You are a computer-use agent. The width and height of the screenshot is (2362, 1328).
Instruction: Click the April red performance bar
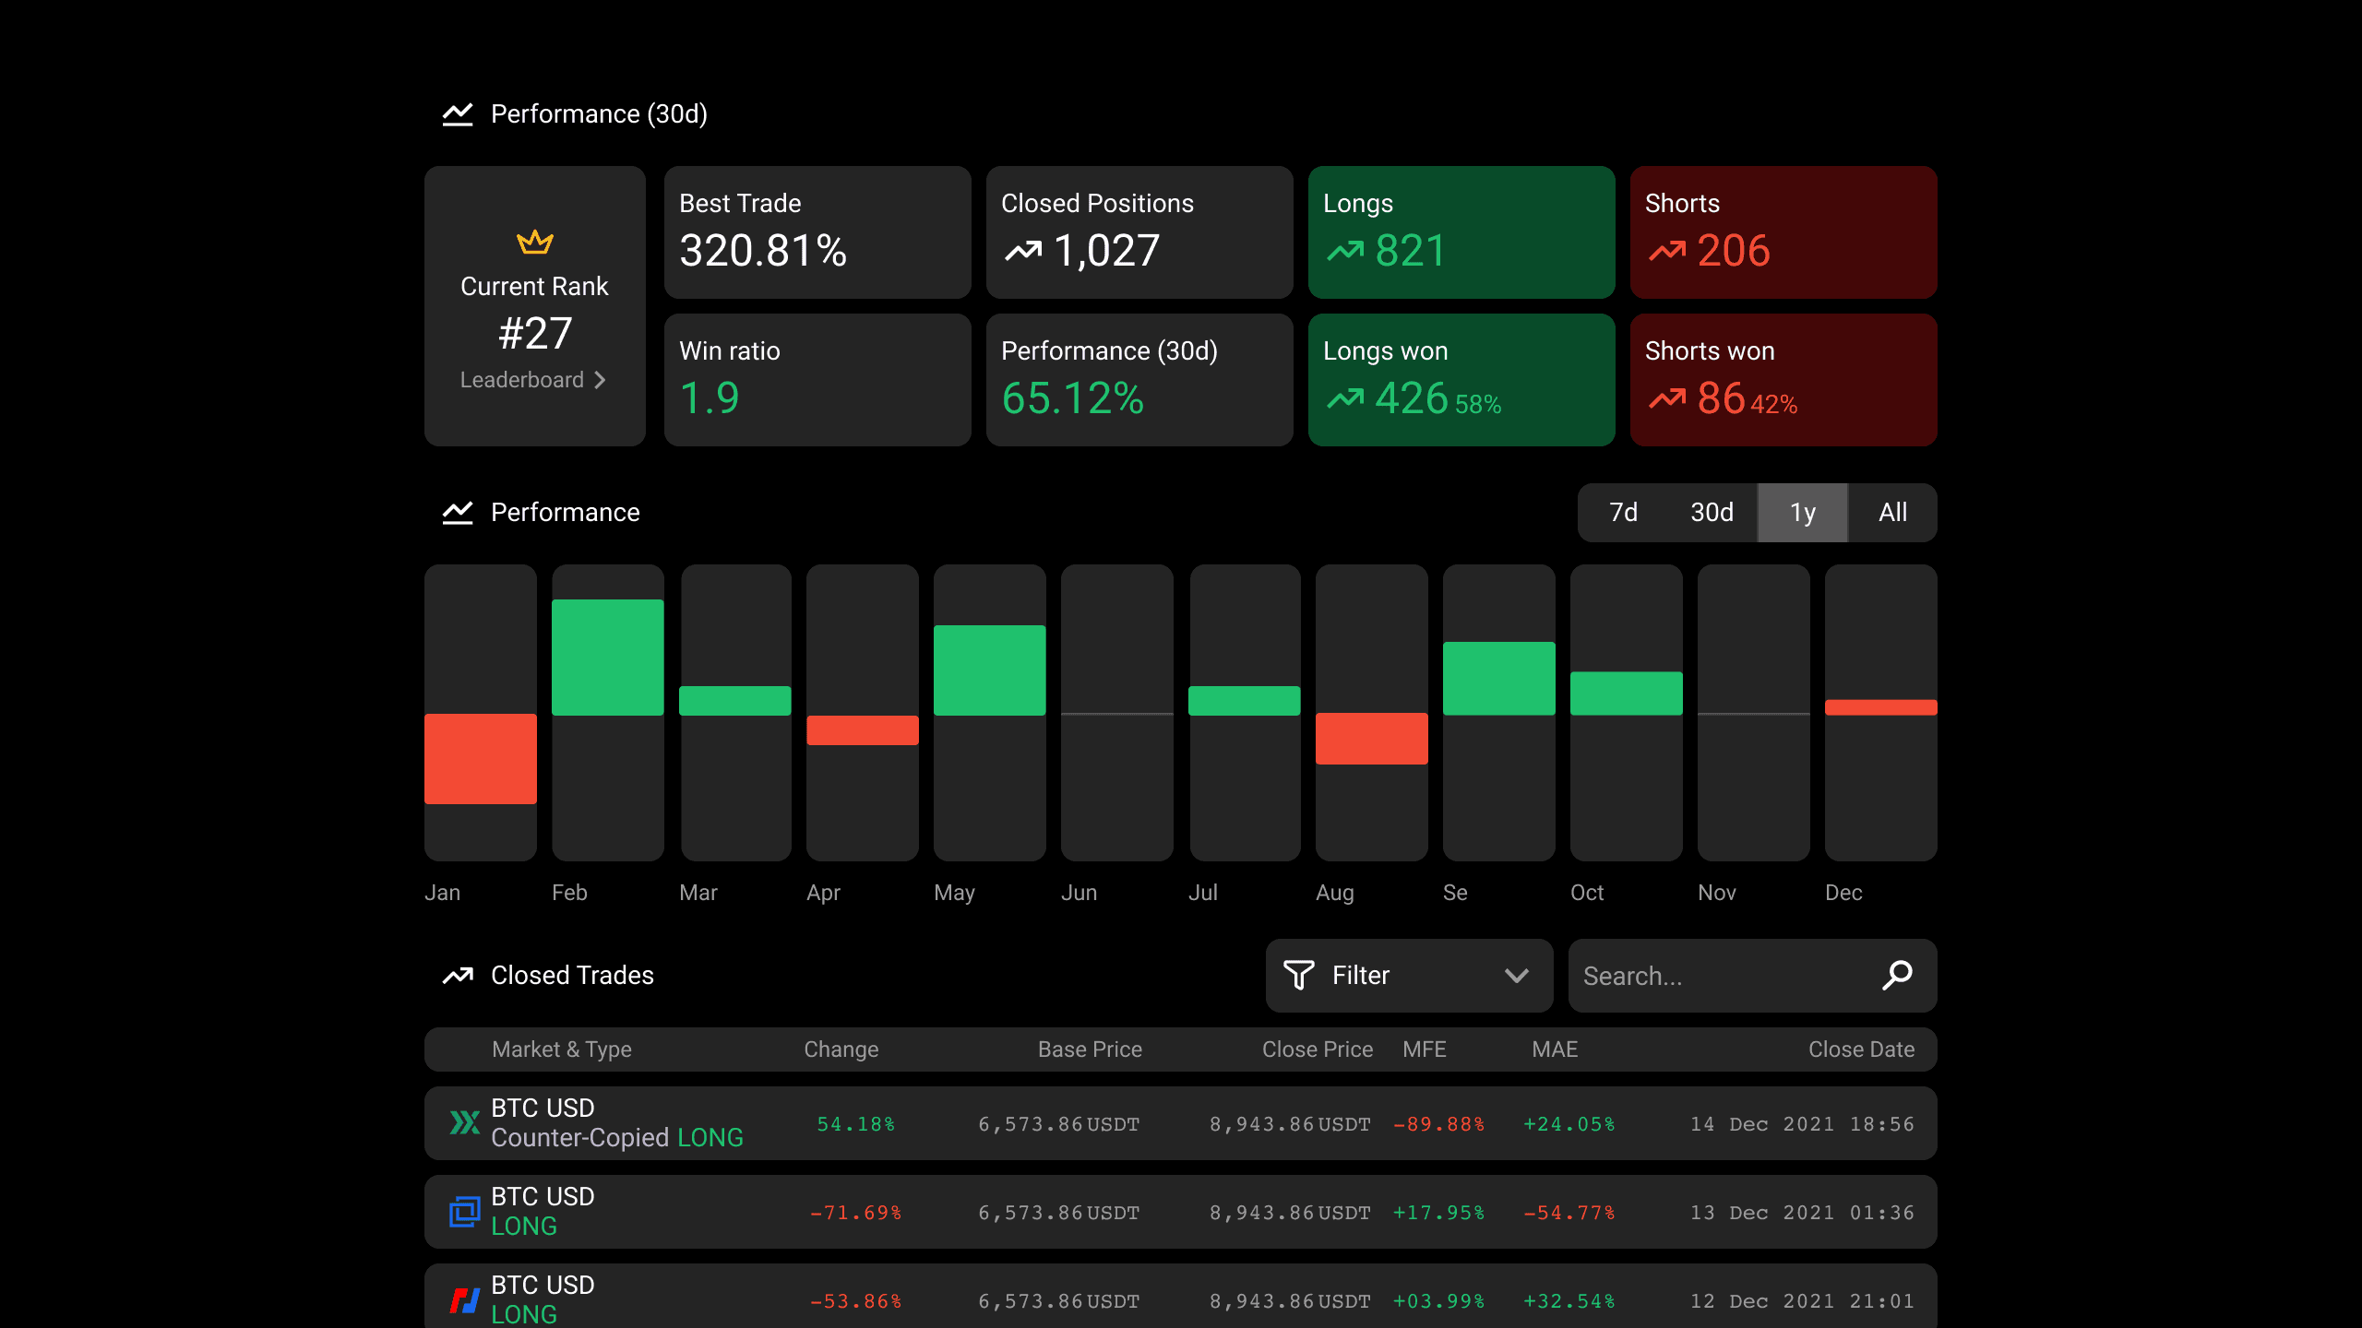pos(863,730)
